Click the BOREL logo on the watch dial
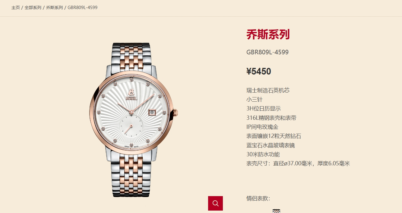The height and width of the screenshot is (213, 402). tap(131, 94)
